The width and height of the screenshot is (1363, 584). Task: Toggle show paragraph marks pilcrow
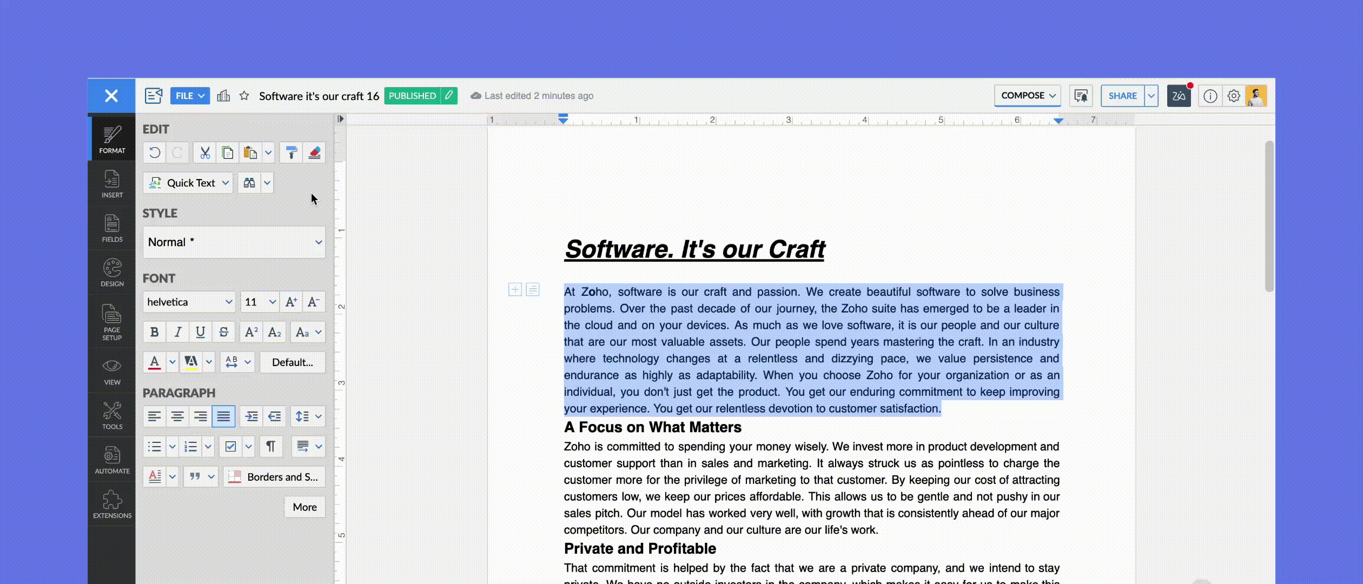coord(270,446)
